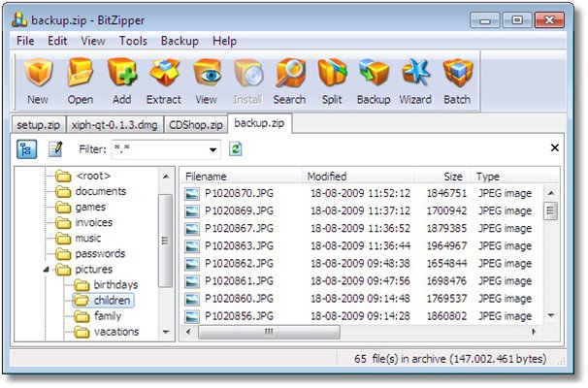Select the vacations subfolder
This screenshot has width=588, height=388.
[x=116, y=332]
